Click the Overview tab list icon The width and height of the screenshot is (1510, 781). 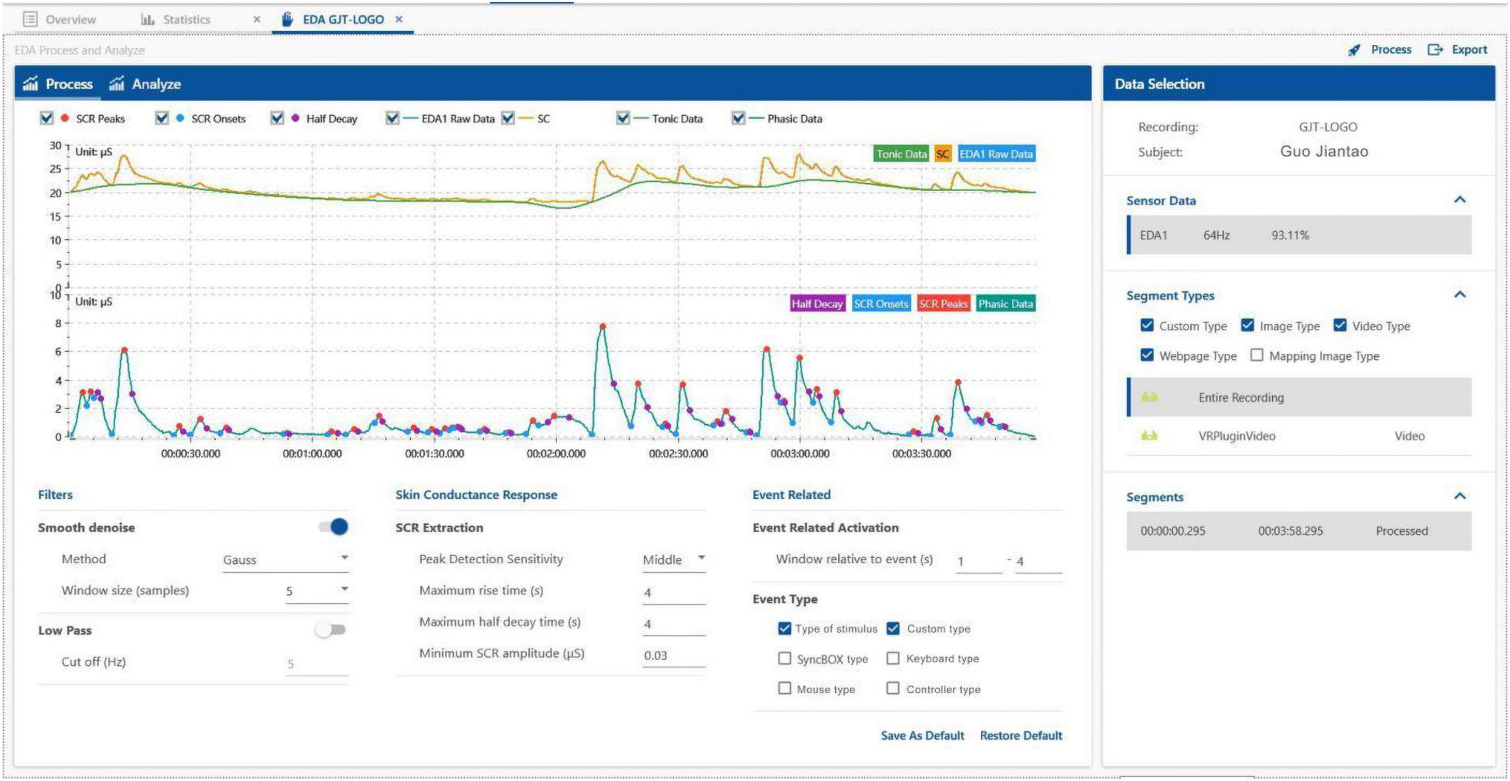point(30,19)
